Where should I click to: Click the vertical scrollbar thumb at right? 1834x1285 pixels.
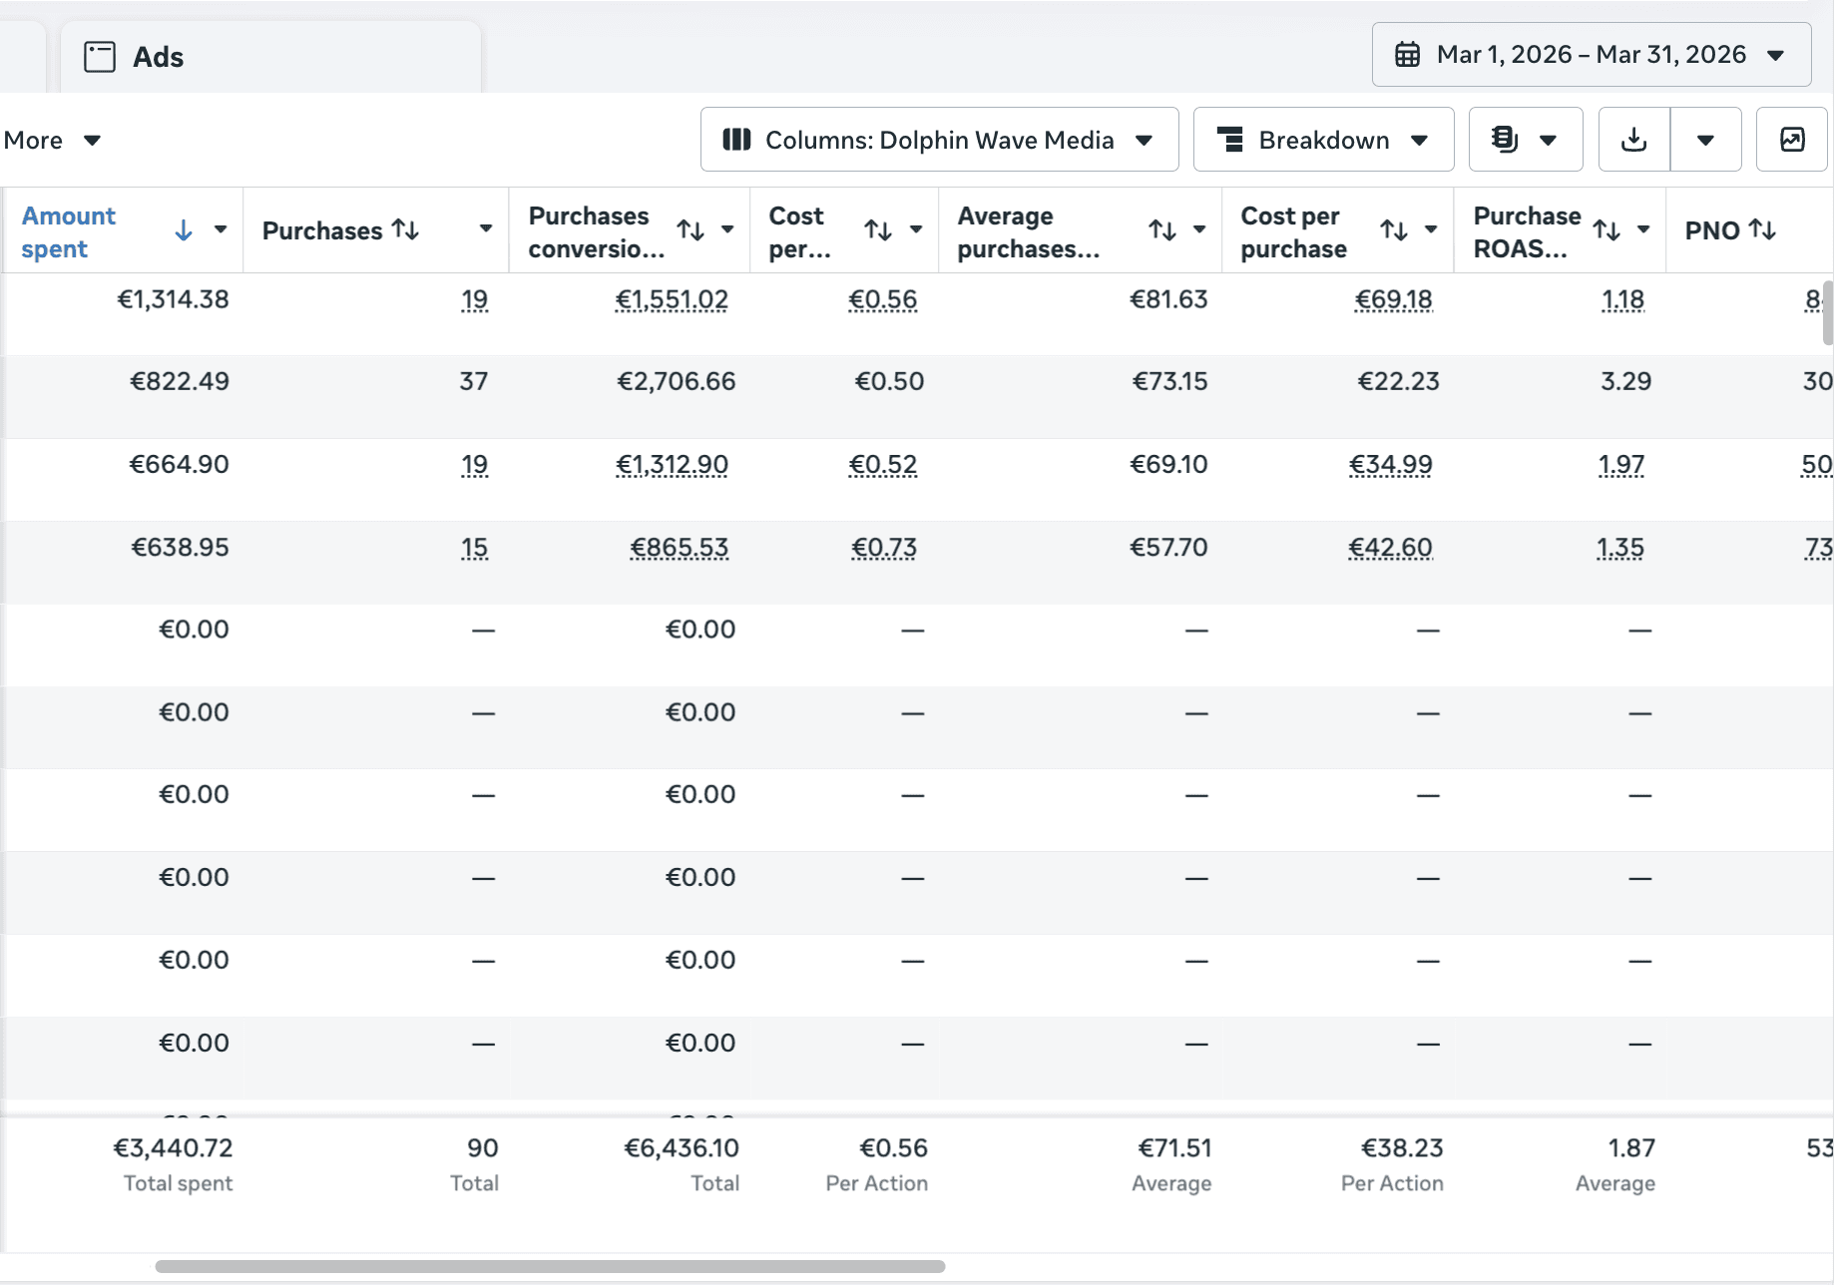click(x=1827, y=311)
